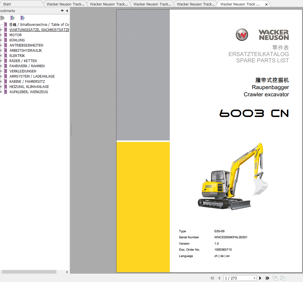Screen dimensions: 303x282
Task: Switch to the first Wacker Neuson Track tab
Action: click(66, 4)
